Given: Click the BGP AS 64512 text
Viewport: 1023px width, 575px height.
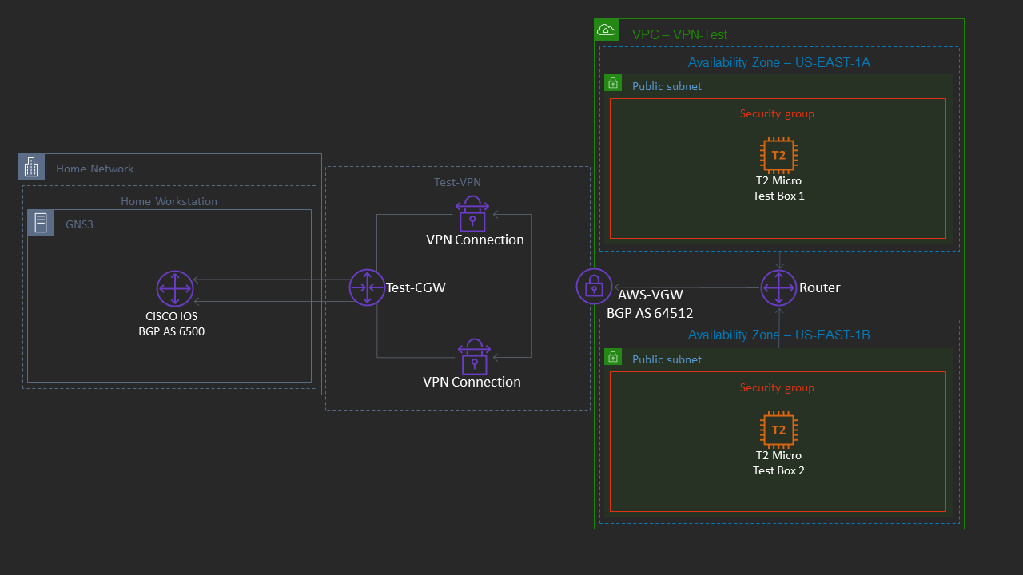Looking at the screenshot, I should coord(650,313).
